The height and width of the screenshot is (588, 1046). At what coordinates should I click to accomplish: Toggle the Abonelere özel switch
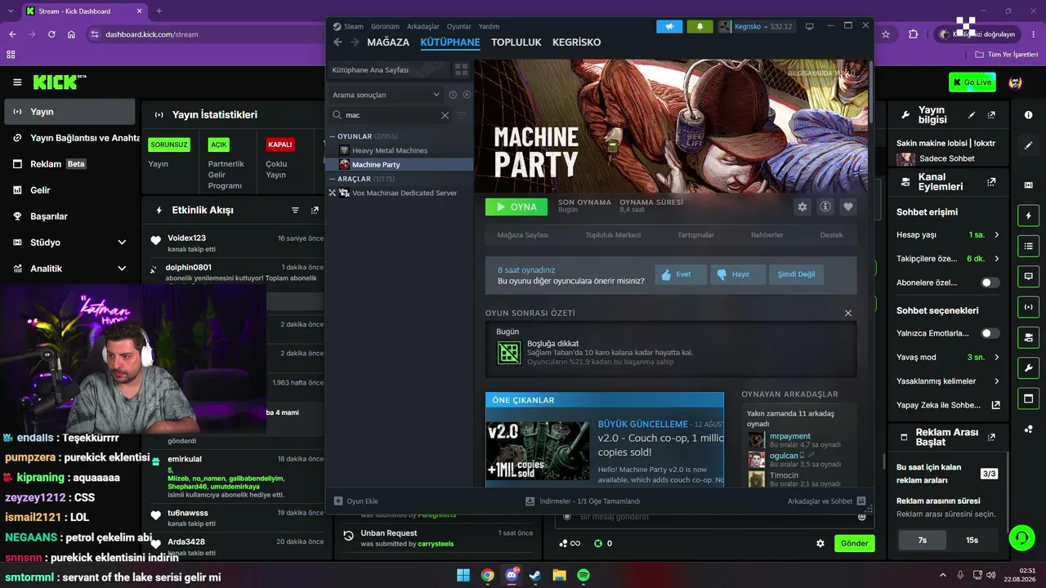pyautogui.click(x=990, y=283)
